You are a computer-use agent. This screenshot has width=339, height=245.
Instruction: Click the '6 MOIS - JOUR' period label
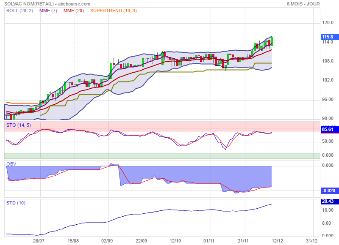click(x=303, y=4)
